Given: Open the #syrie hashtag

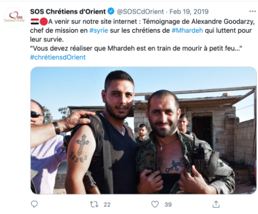Looking at the screenshot, I should click(x=99, y=31).
